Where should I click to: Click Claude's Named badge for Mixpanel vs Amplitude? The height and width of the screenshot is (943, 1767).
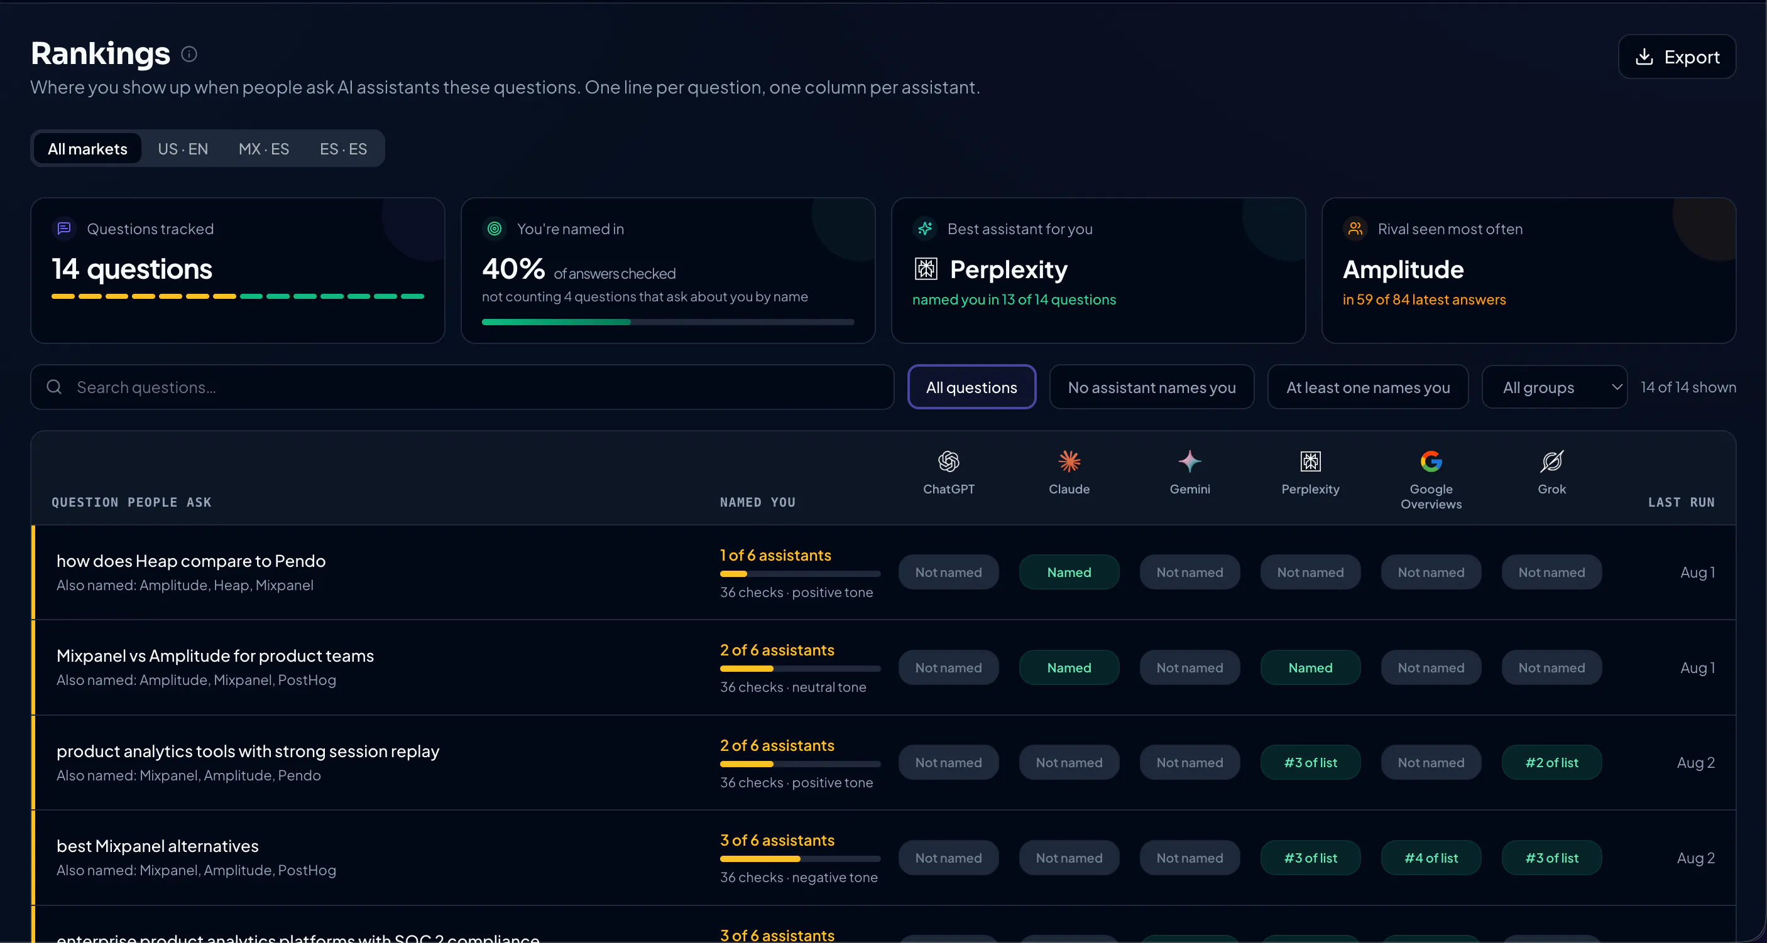(x=1069, y=667)
